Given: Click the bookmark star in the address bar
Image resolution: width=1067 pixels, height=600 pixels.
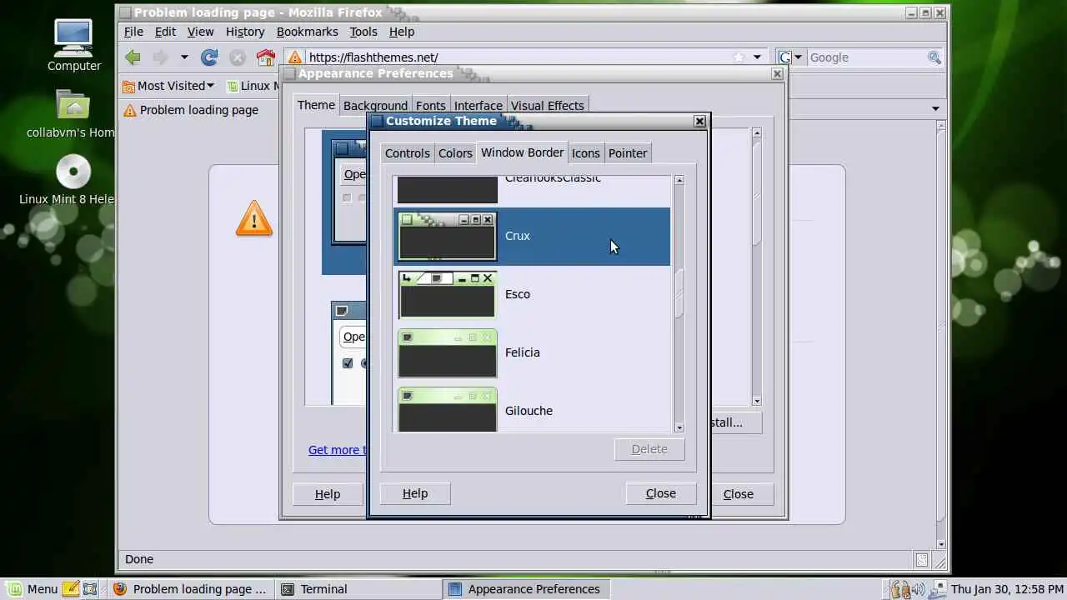Looking at the screenshot, I should pos(739,57).
